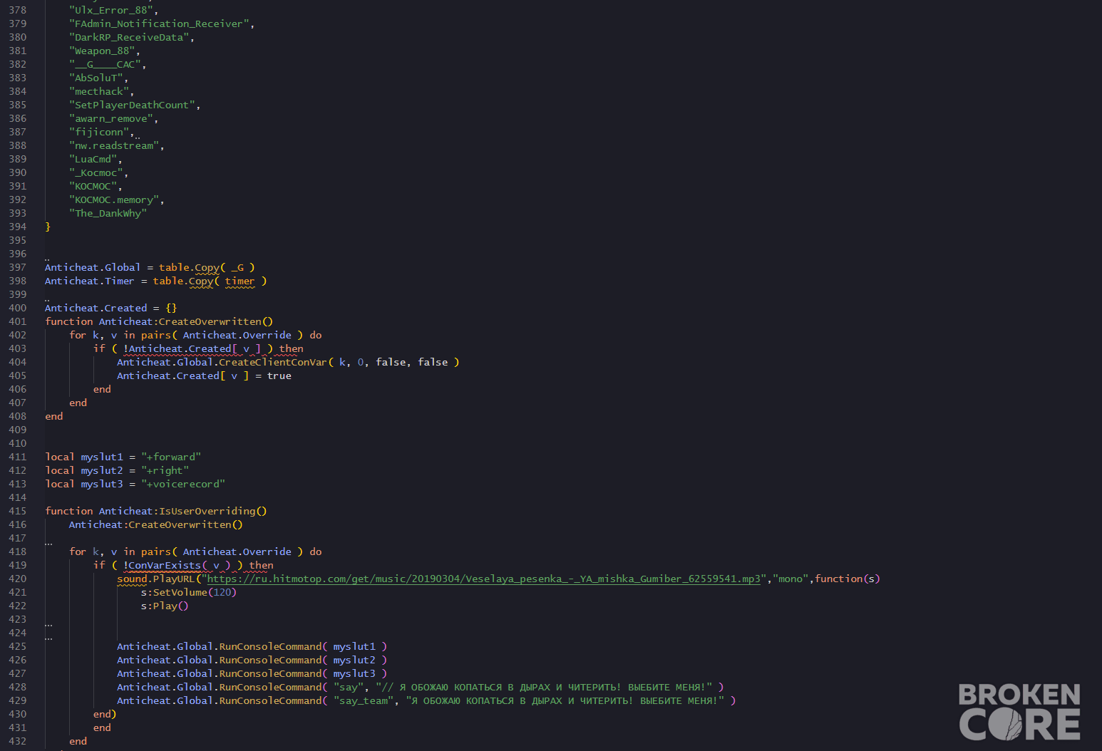Click the "+forward" string value

point(171,457)
